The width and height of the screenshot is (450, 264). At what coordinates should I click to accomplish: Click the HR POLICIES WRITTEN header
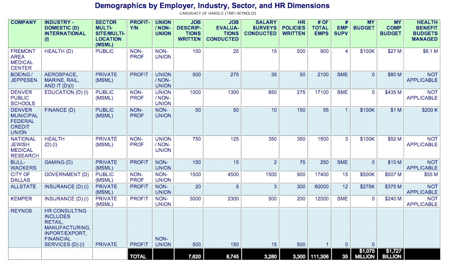click(x=294, y=34)
